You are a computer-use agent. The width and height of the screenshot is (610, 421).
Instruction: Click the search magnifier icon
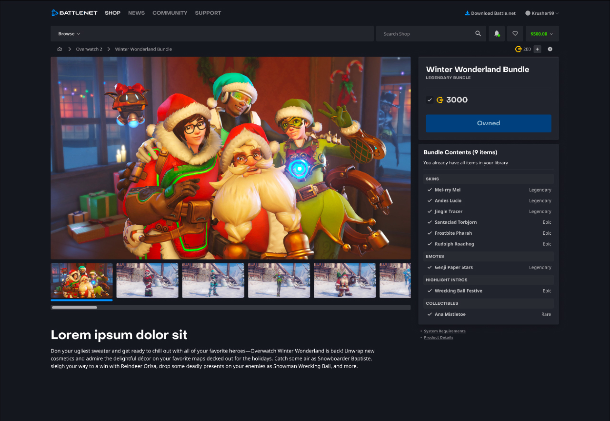point(478,34)
